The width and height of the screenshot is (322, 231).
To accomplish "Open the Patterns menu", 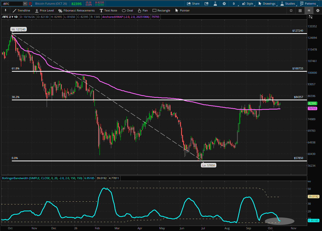I will click(x=308, y=4).
